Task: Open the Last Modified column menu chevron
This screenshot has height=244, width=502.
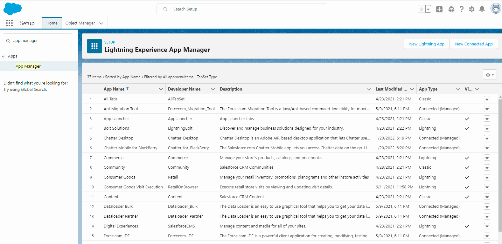Action: [412, 89]
